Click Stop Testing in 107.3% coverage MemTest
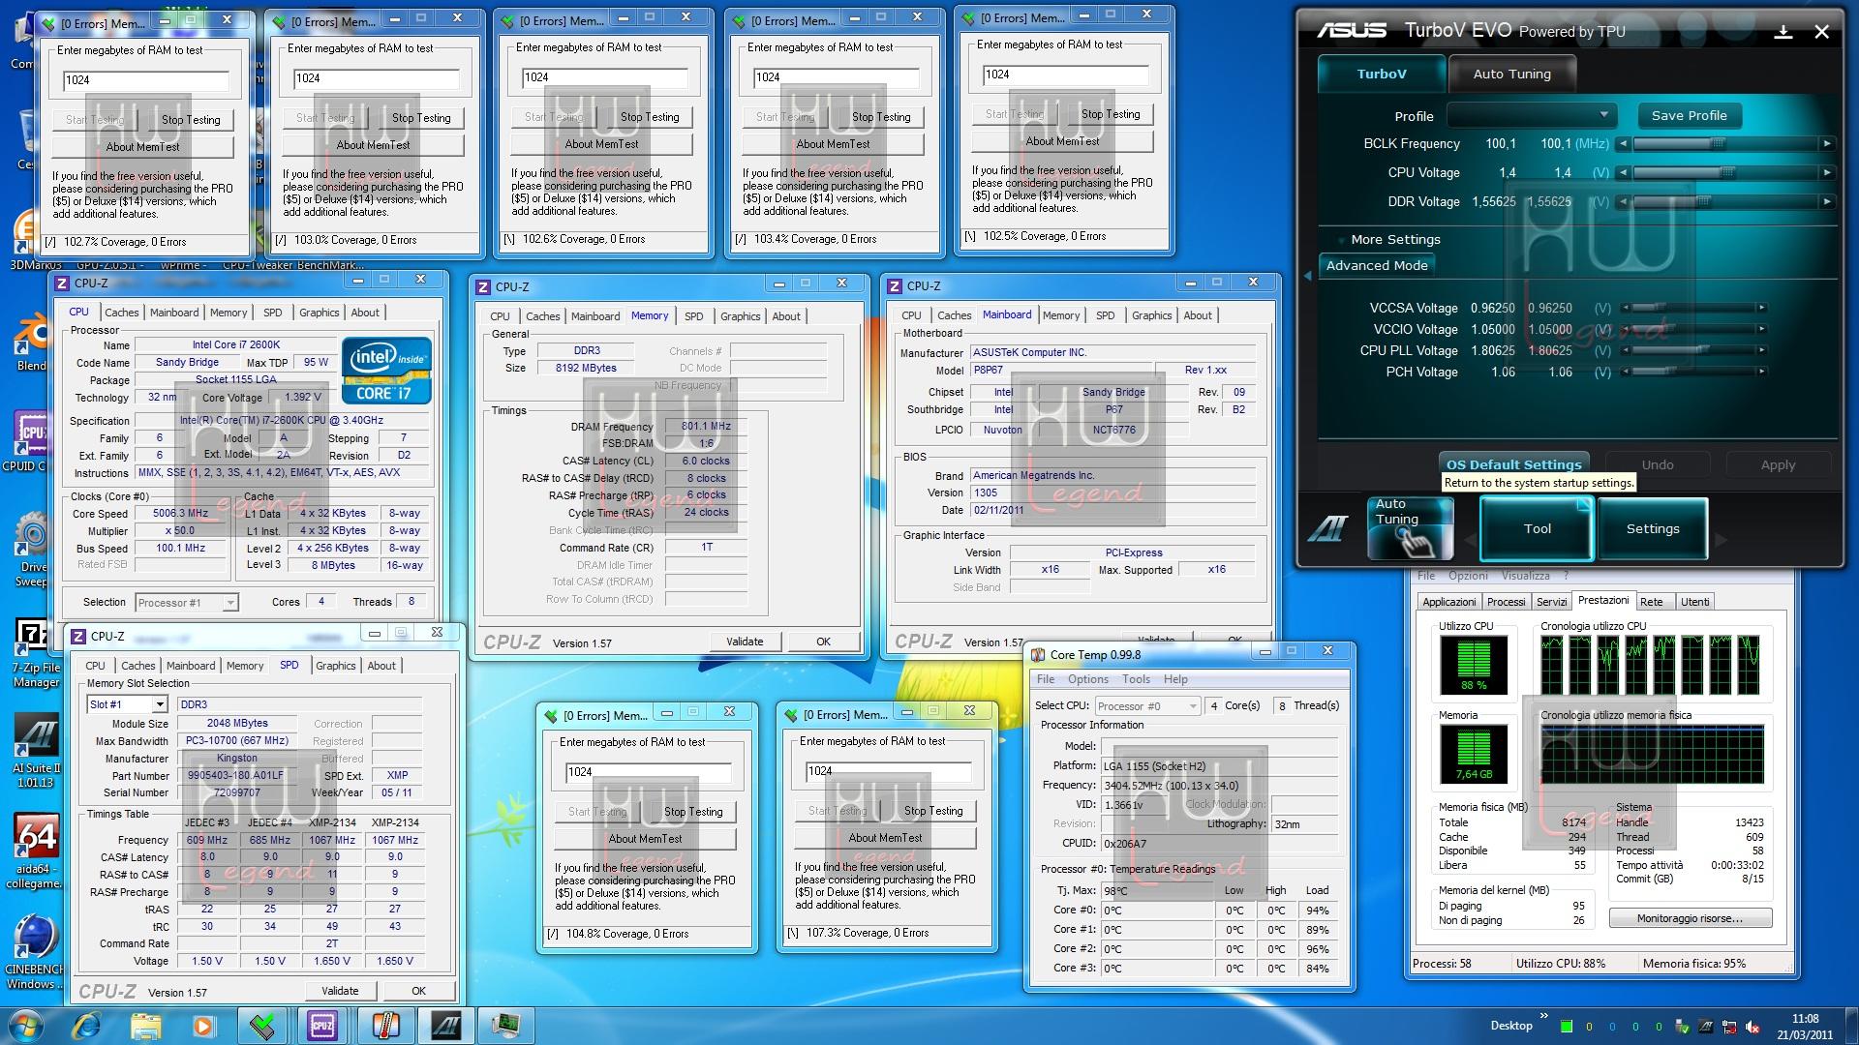Screen dimensions: 1859x1045 (933, 811)
